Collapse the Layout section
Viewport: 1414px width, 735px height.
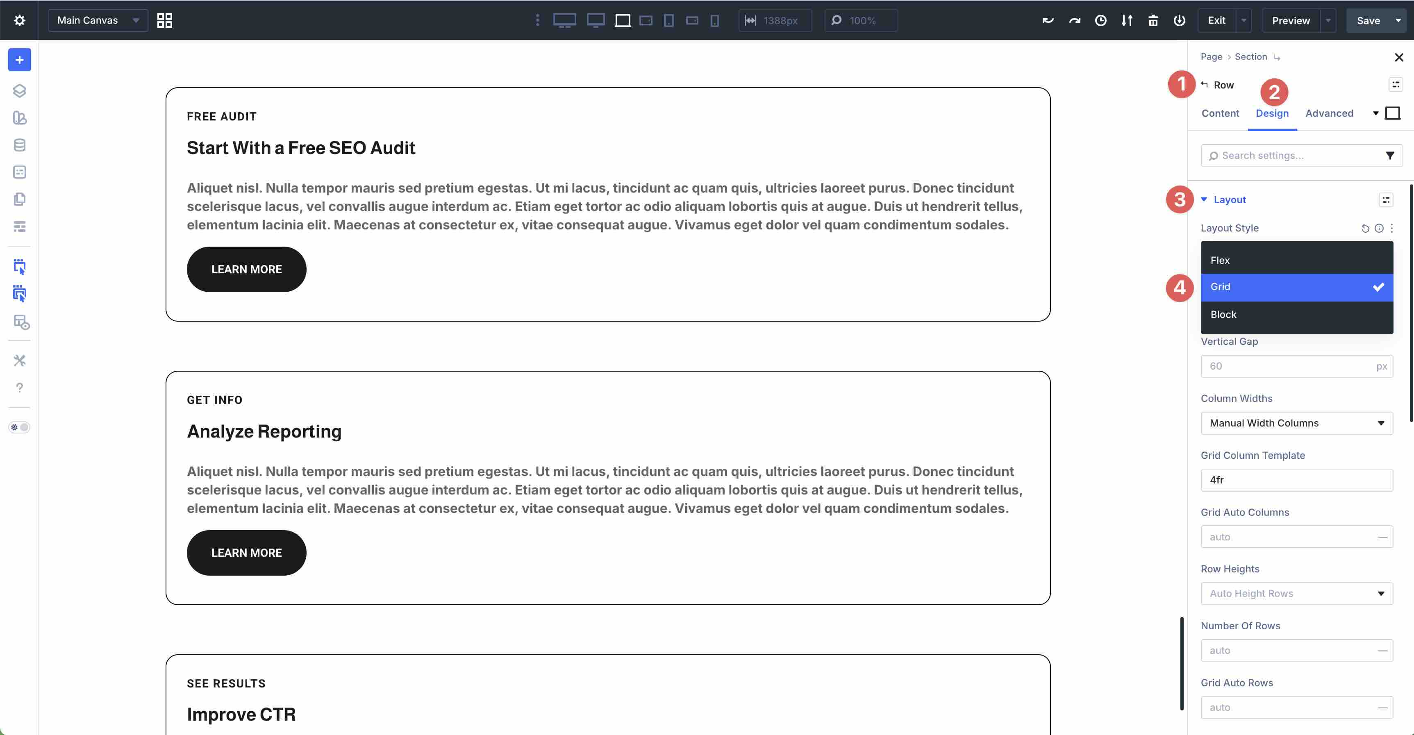(x=1205, y=200)
